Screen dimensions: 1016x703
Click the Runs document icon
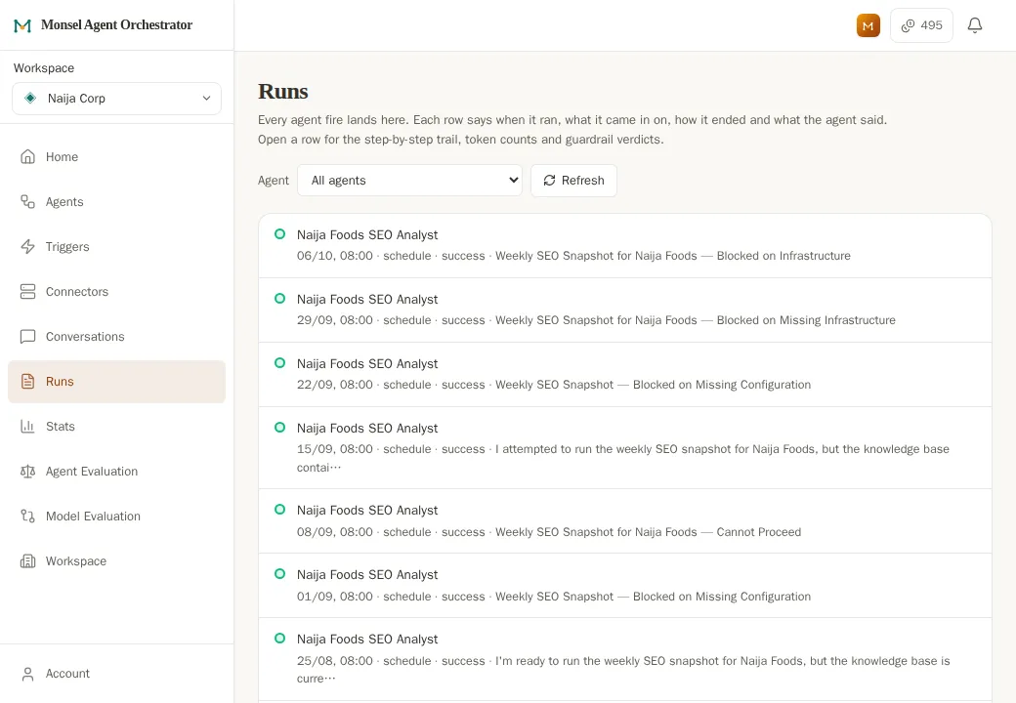tap(28, 381)
